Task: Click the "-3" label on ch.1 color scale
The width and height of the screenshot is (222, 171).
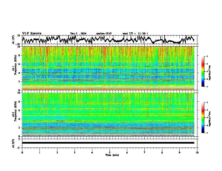Action: click(x=207, y=56)
